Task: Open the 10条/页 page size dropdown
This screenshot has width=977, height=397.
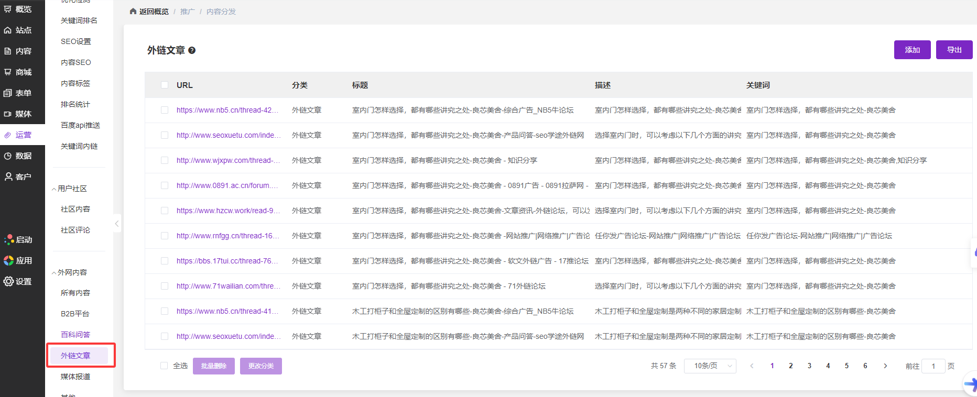Action: tap(710, 366)
